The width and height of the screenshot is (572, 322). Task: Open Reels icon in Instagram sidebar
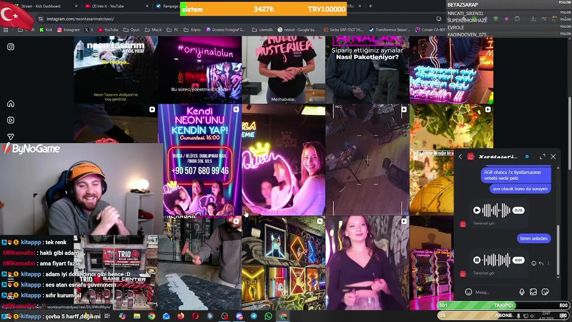click(x=11, y=120)
